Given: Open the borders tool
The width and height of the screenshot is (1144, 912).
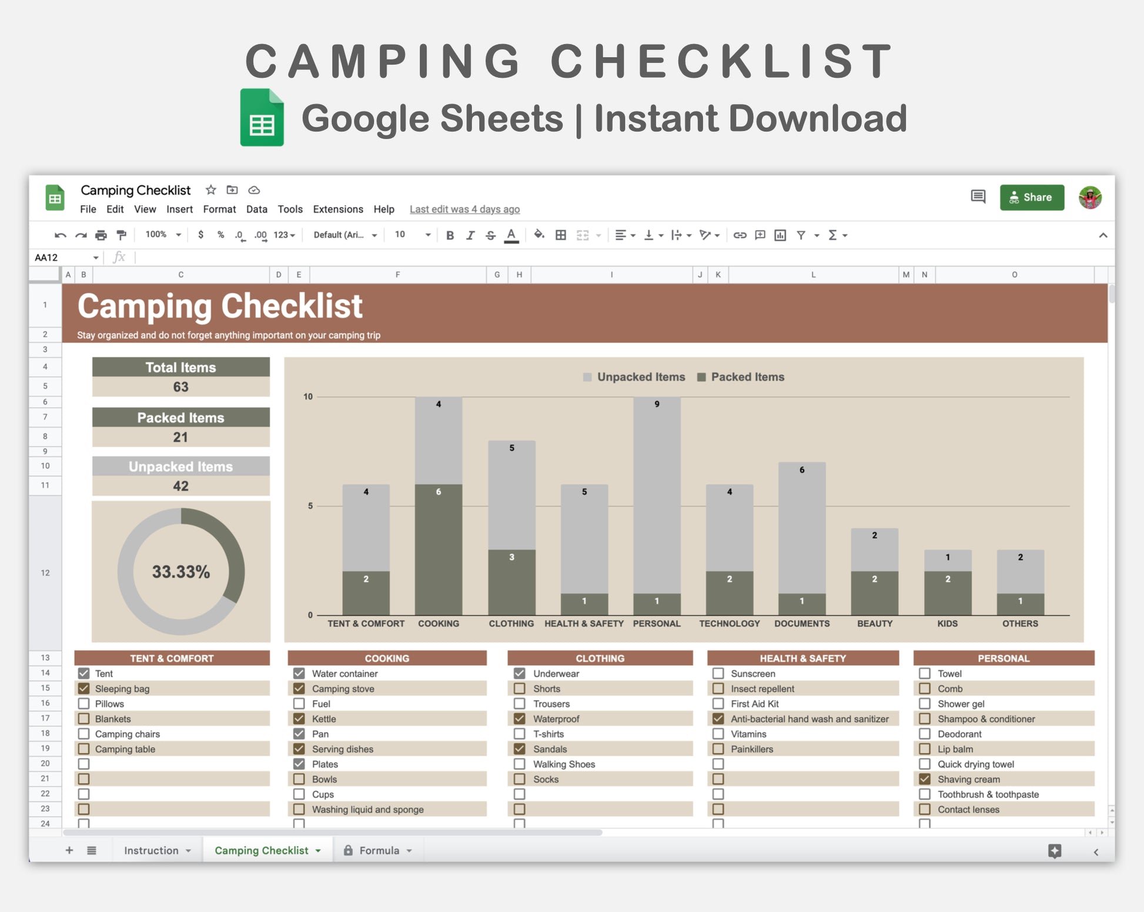Looking at the screenshot, I should point(561,235).
